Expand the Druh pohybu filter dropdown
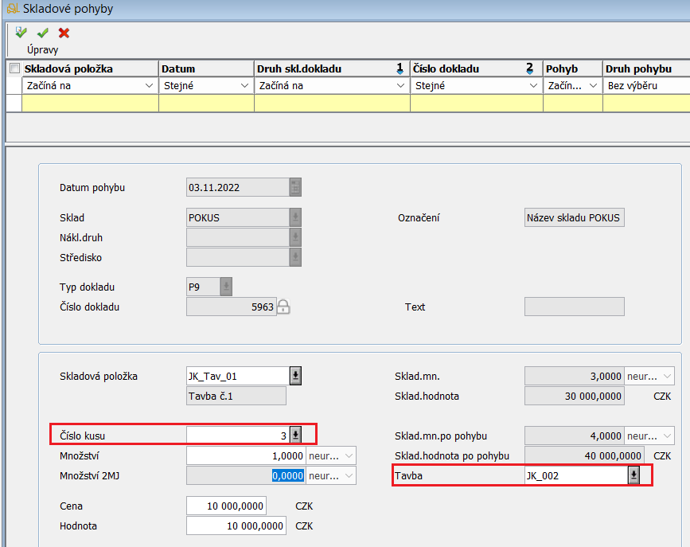 click(646, 85)
